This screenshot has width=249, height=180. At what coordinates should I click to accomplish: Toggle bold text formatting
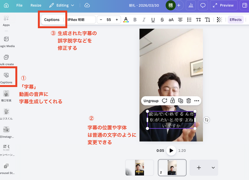coord(135,19)
